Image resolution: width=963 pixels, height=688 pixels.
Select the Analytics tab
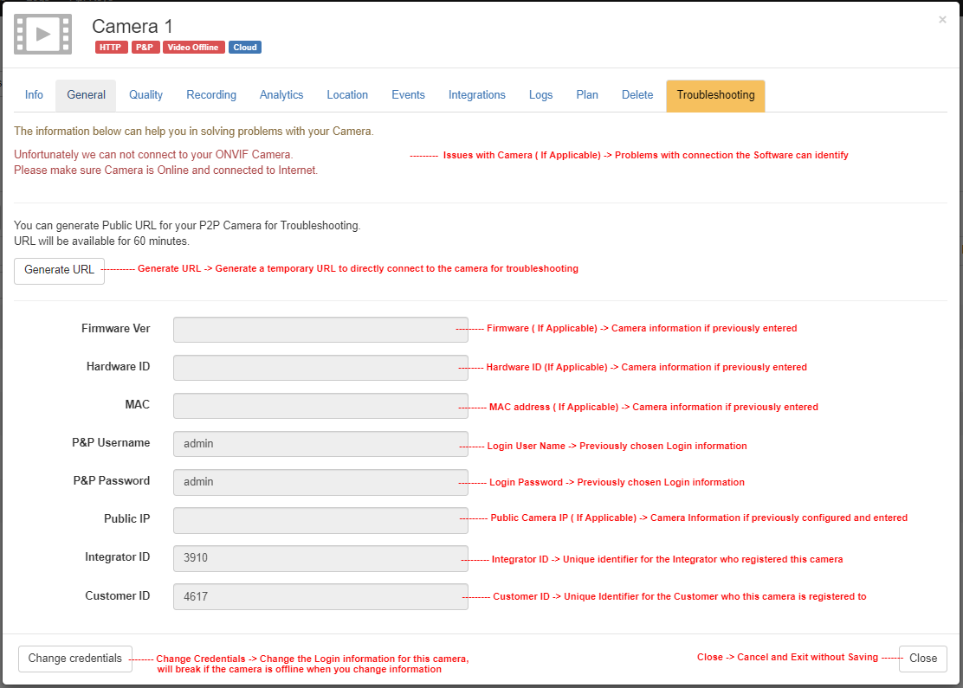tap(281, 95)
